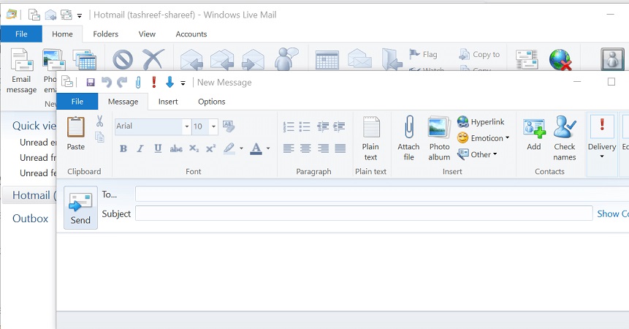The width and height of the screenshot is (629, 329).
Task: Select Outbox in folder pane
Action: point(30,219)
